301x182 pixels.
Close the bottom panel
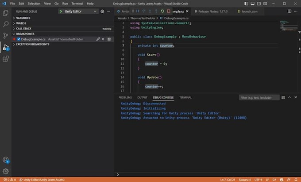click(x=296, y=97)
